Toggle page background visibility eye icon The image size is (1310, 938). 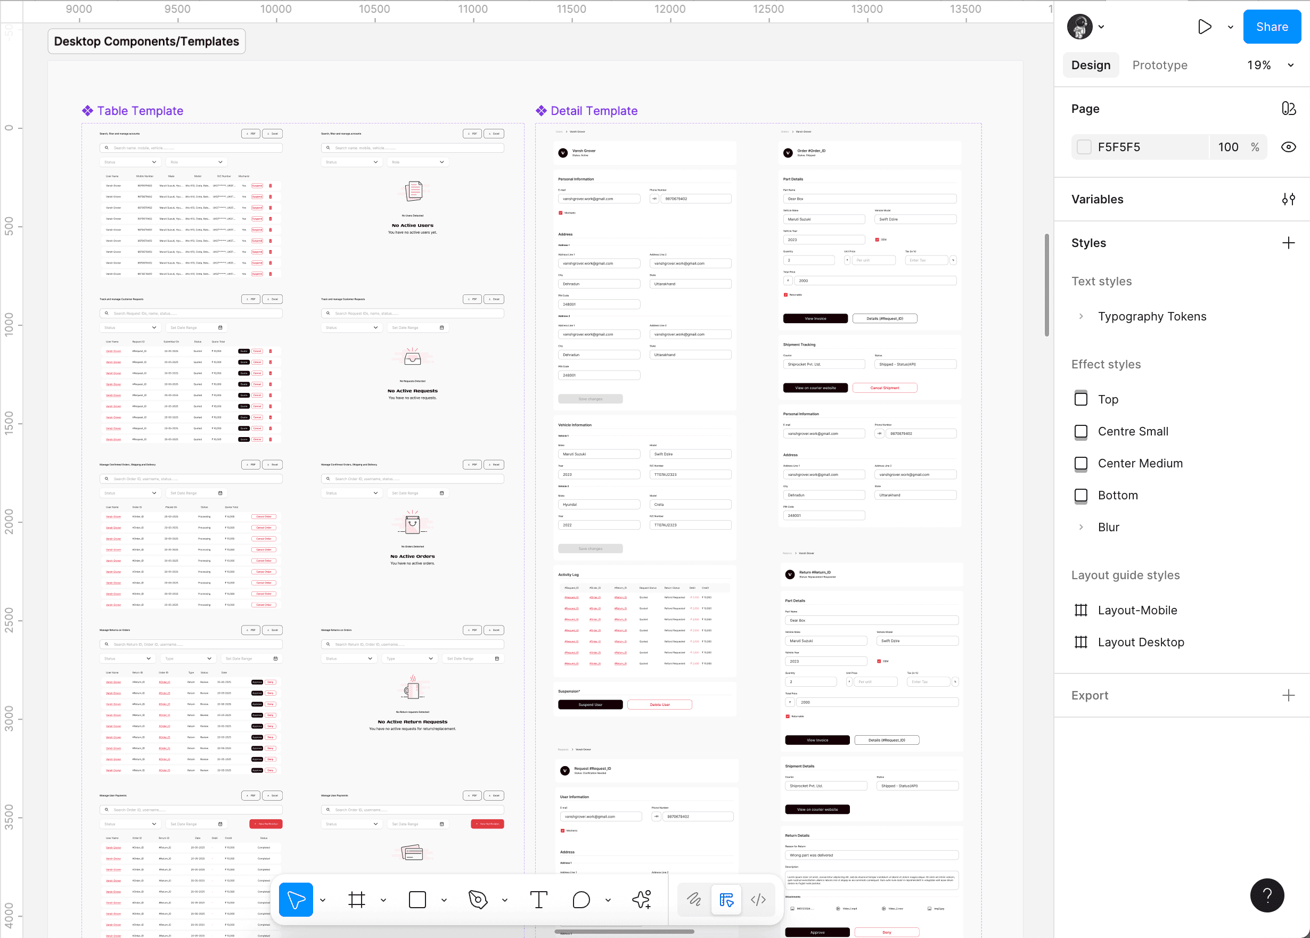(x=1288, y=147)
